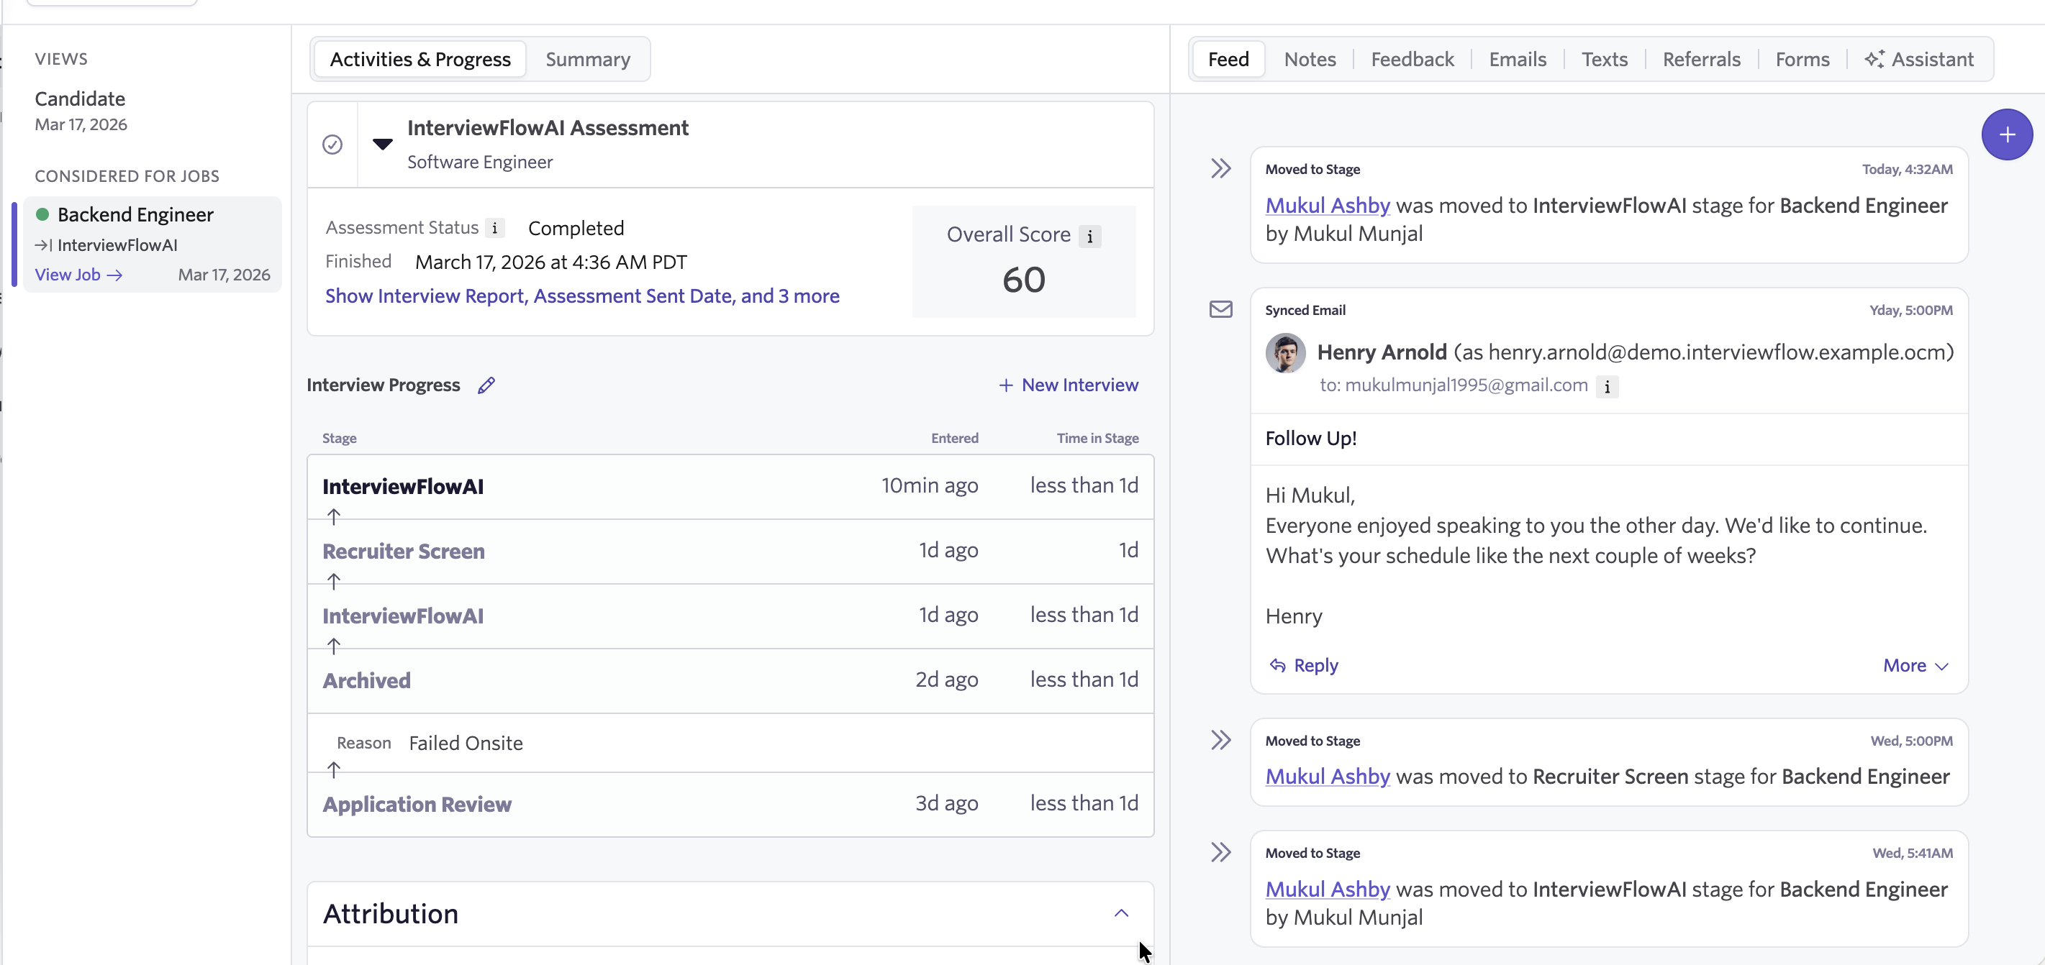Click New Interview
This screenshot has height=965, width=2045.
click(x=1068, y=385)
